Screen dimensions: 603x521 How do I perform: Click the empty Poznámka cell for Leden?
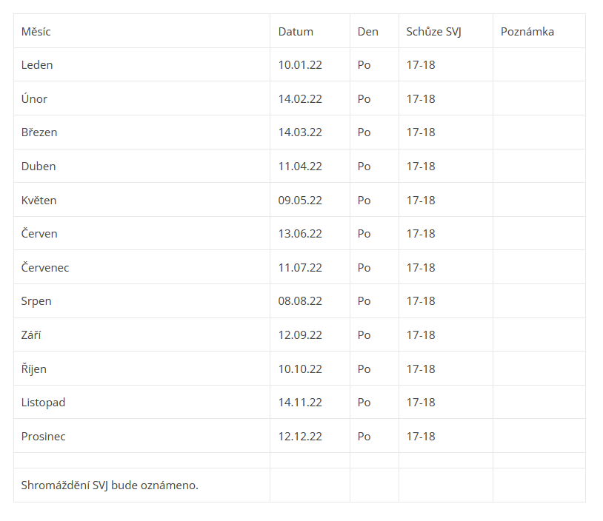point(539,65)
